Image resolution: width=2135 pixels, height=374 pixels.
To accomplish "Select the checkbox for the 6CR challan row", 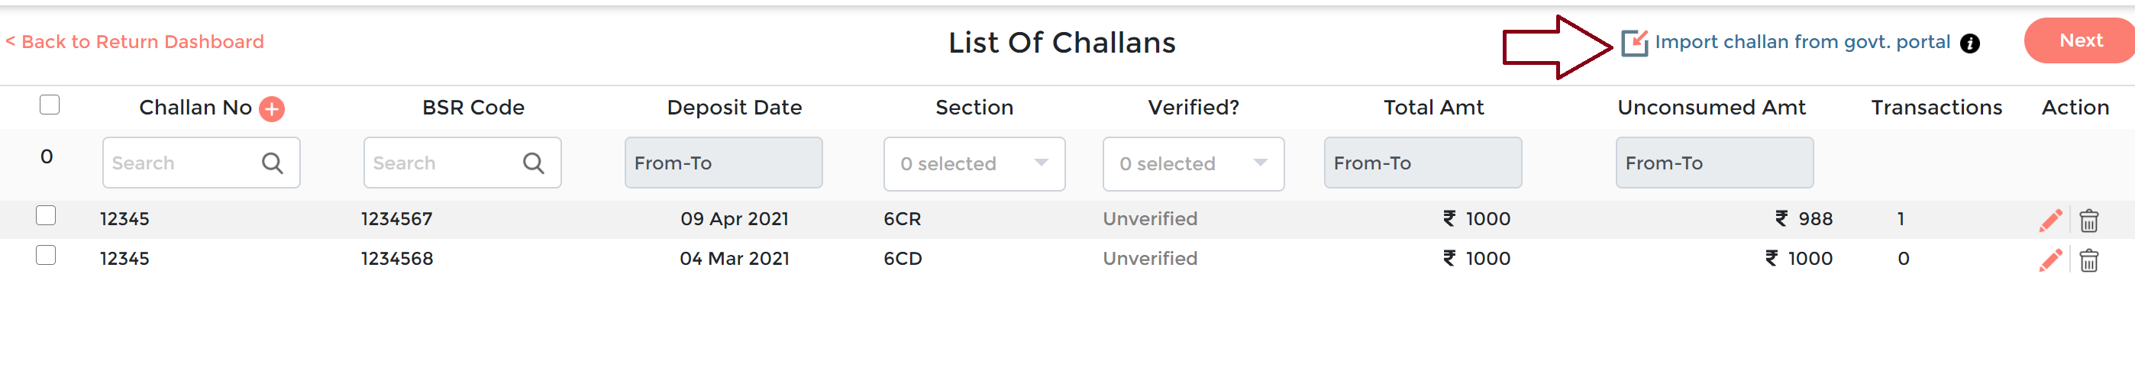I will pos(47,215).
